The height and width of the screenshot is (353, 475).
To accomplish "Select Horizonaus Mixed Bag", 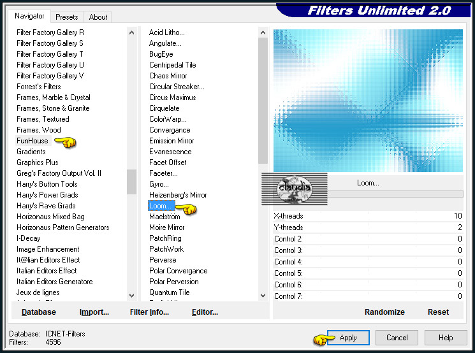I will pos(50,217).
